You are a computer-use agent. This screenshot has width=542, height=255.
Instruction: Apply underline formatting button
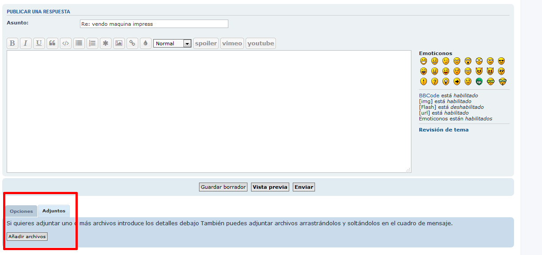(39, 43)
